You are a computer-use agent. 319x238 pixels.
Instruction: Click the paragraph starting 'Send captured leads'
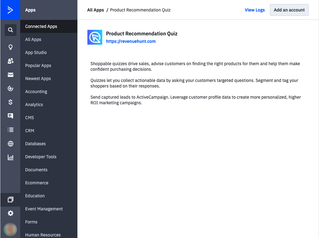tap(196, 100)
